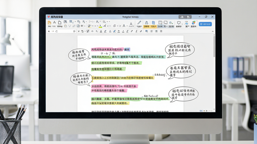Open the shield protection tool
The image size is (257, 144).
[179, 23]
